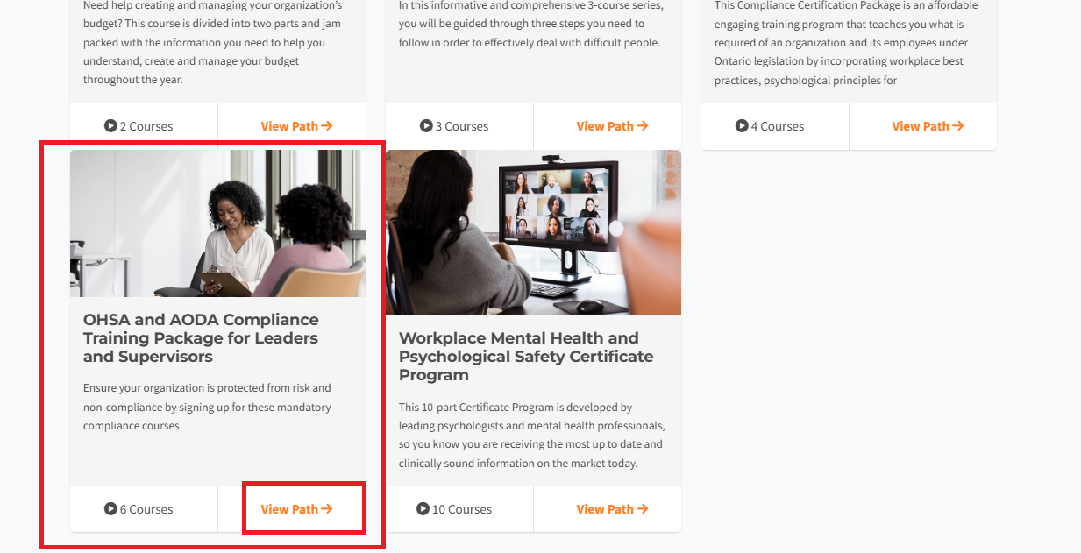This screenshot has width=1081, height=553.
Task: Click the play icon next to 10 Courses
Action: click(x=423, y=509)
